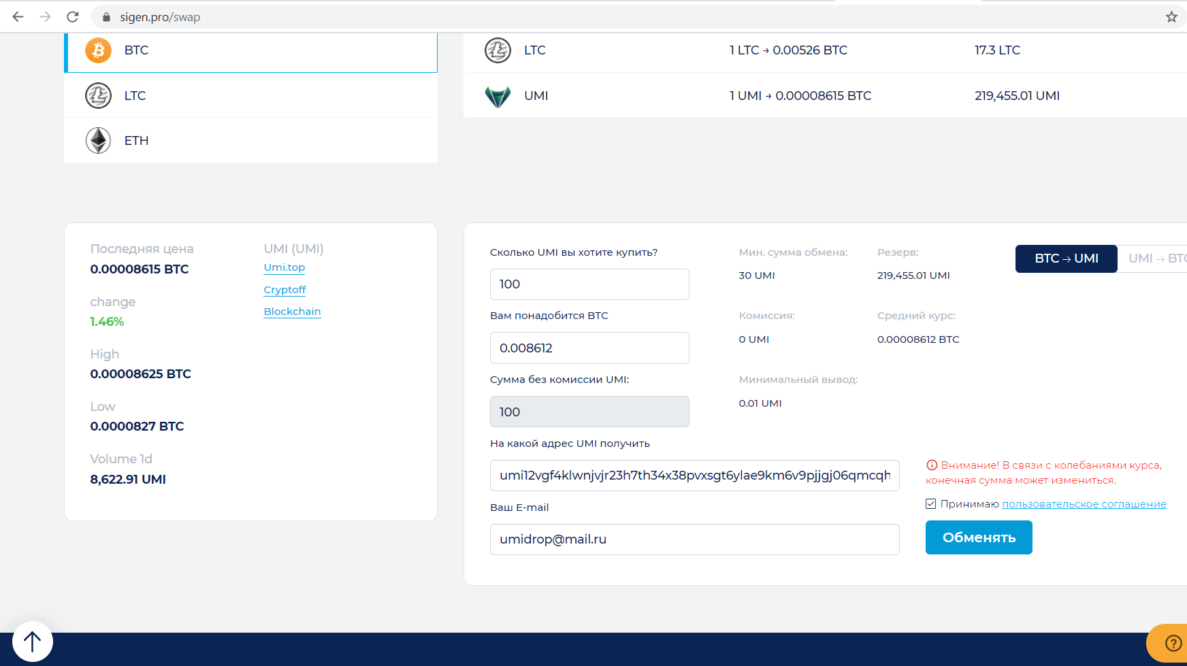Click the browser back arrow
This screenshot has width=1187, height=666.
(x=18, y=17)
